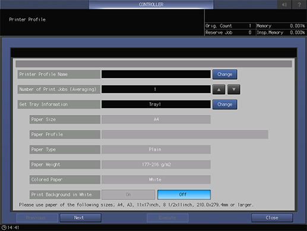Click the Paper Type label

click(65, 149)
